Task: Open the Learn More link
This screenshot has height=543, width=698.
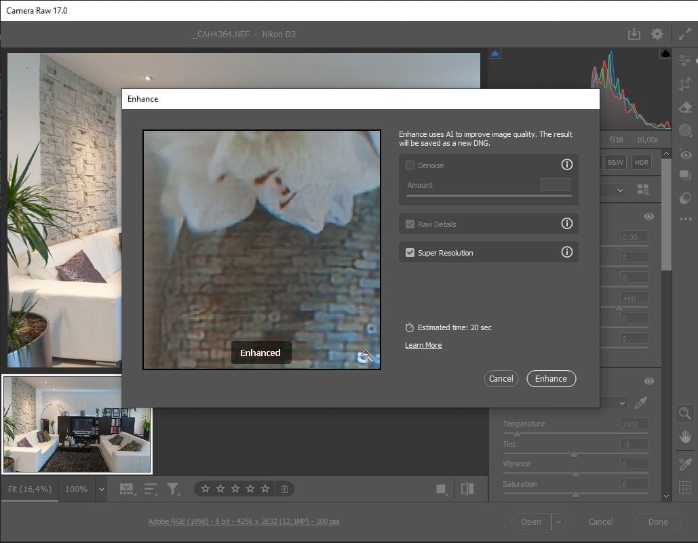Action: pyautogui.click(x=423, y=345)
